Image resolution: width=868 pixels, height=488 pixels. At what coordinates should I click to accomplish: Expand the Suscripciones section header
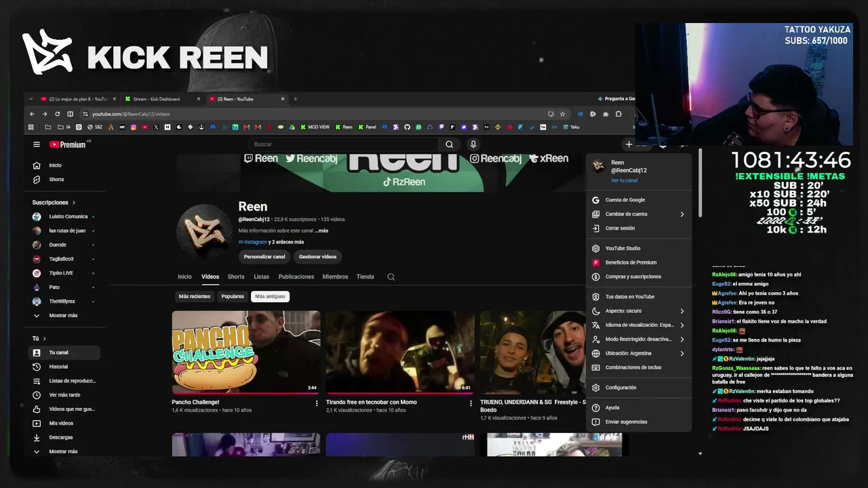tap(54, 203)
